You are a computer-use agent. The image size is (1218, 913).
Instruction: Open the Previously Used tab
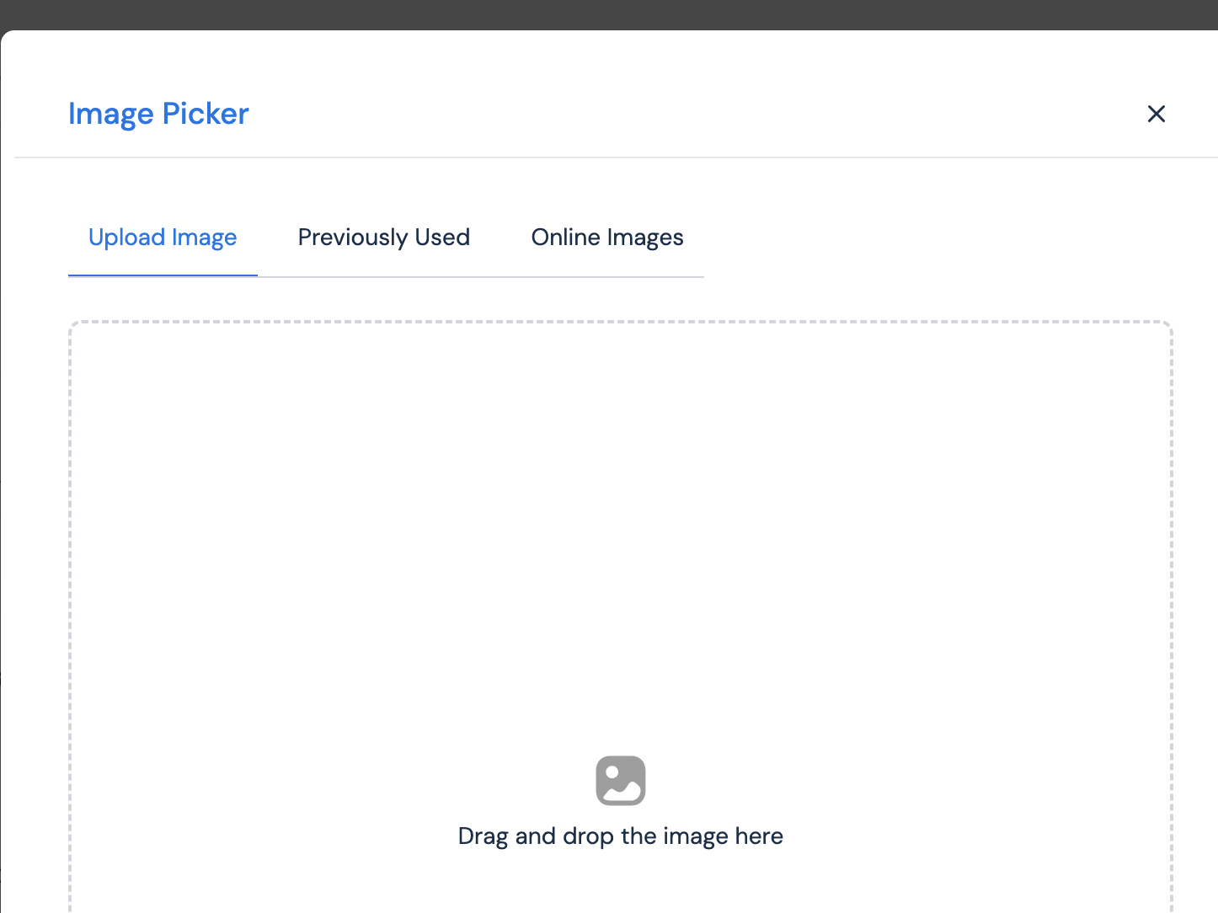click(383, 238)
